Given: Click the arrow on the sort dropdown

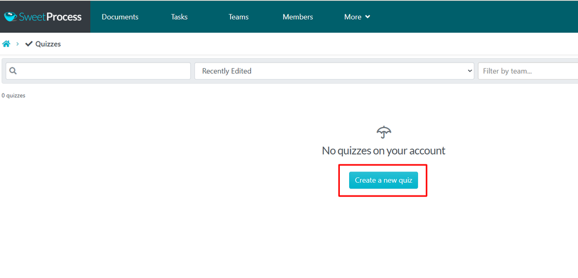Looking at the screenshot, I should 469,71.
